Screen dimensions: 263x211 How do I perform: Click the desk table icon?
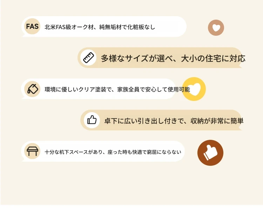point(32,151)
